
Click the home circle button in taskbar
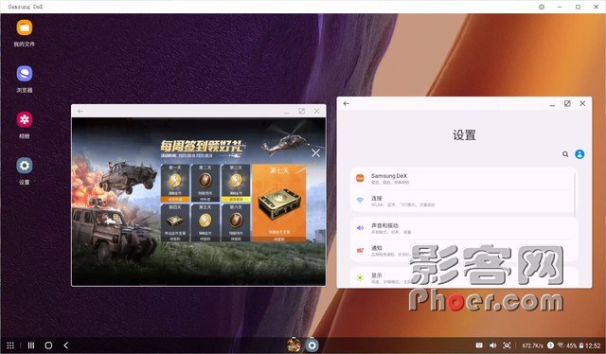(48, 345)
